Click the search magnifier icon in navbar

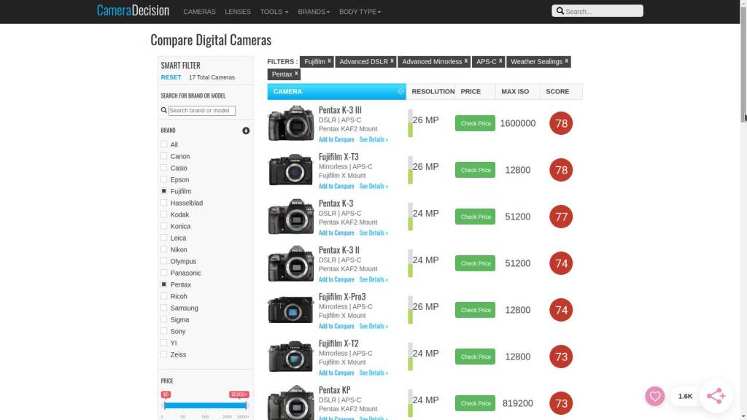tap(560, 11)
